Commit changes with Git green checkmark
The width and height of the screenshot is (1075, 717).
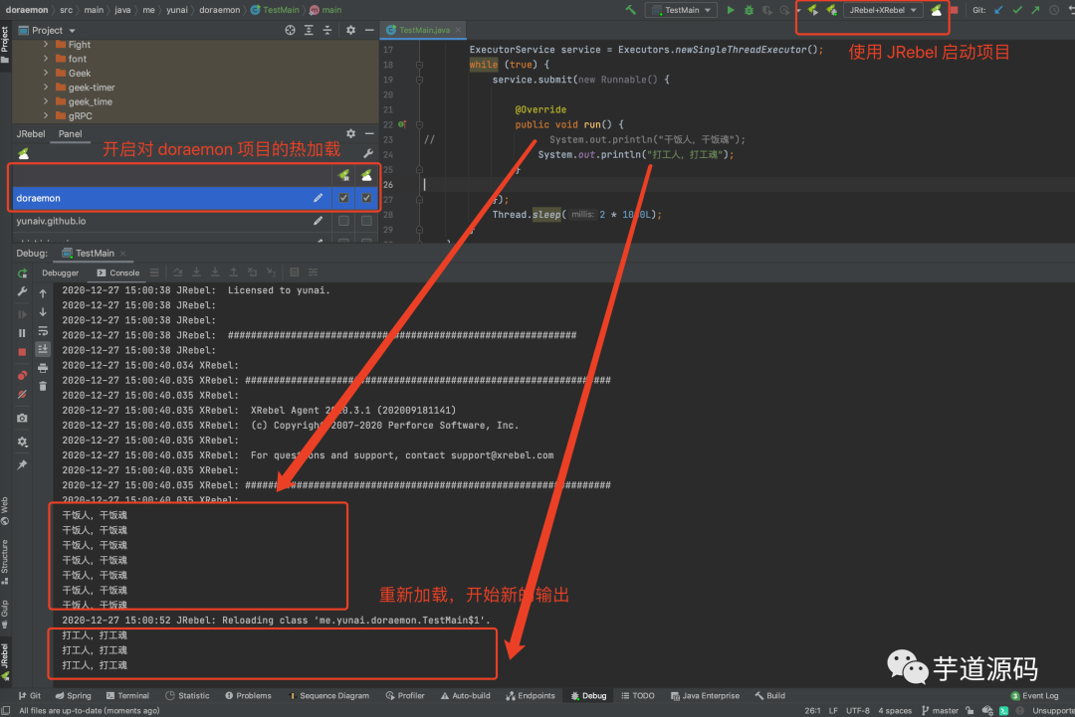point(1016,10)
